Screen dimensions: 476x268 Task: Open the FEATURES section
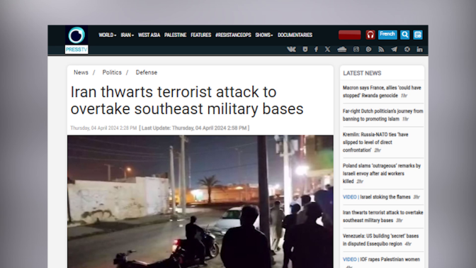pyautogui.click(x=201, y=35)
